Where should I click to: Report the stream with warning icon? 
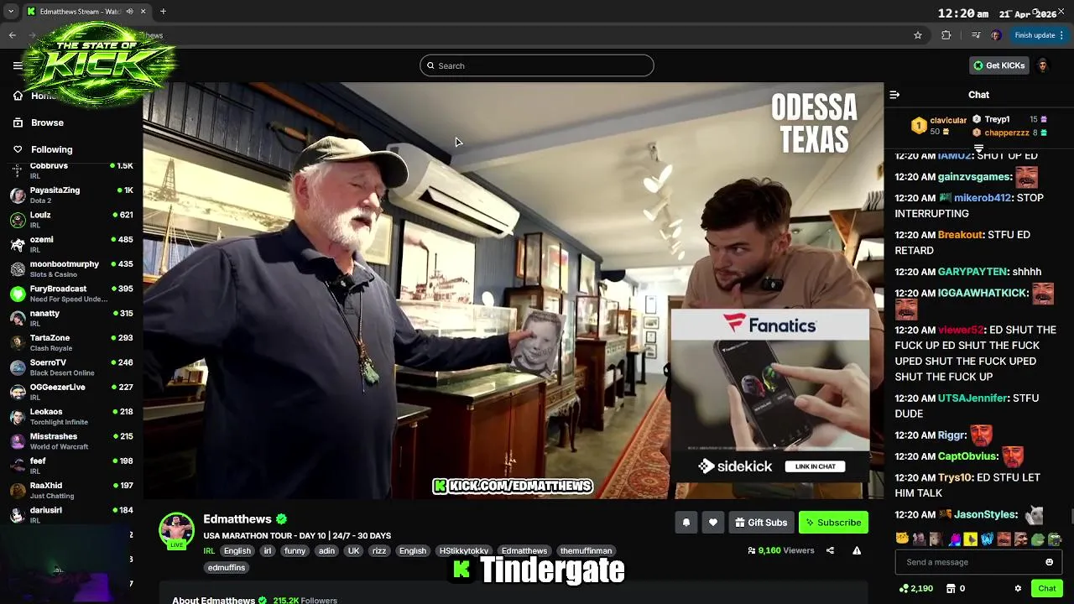click(857, 550)
